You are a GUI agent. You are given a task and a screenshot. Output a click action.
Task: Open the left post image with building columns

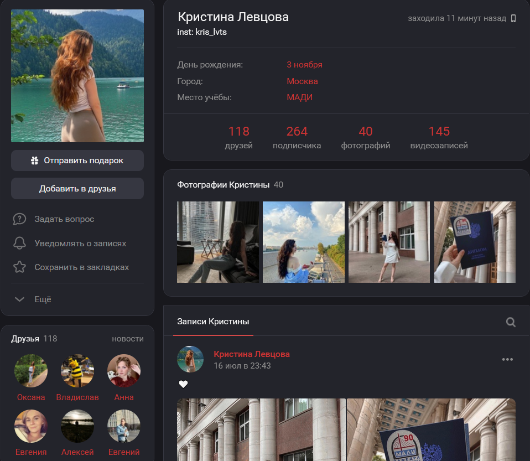point(261,429)
